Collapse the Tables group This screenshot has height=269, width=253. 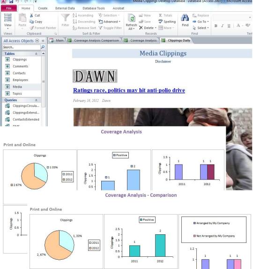point(36,54)
